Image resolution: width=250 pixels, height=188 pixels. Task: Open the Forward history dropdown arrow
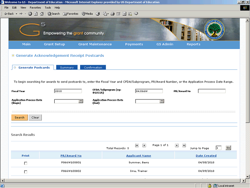point(25,14)
